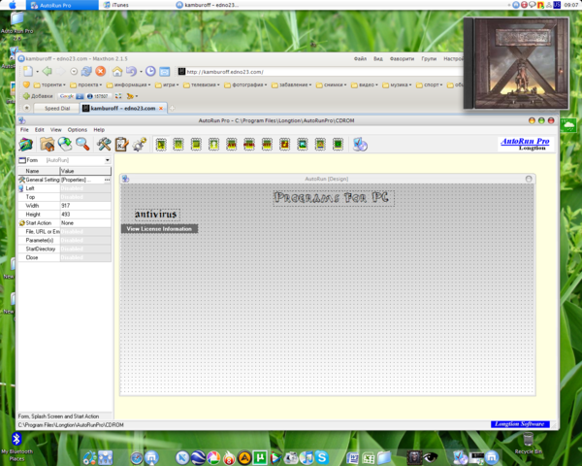Click the magnifying glass preview icon
582x466 pixels.
pos(82,145)
